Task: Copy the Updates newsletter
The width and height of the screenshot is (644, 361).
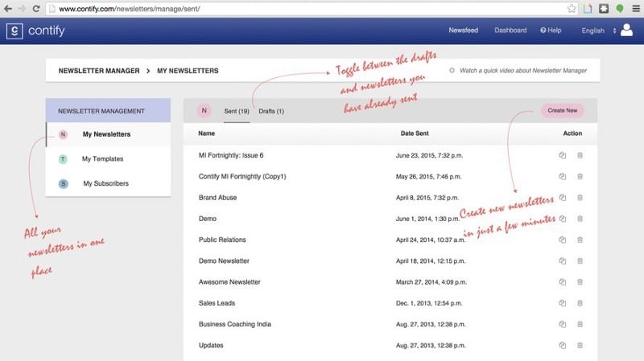Action: pos(562,346)
